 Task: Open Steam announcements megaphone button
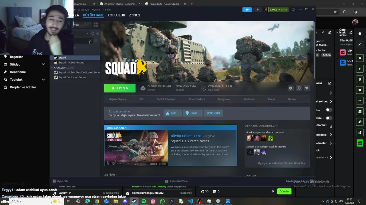click(x=247, y=10)
